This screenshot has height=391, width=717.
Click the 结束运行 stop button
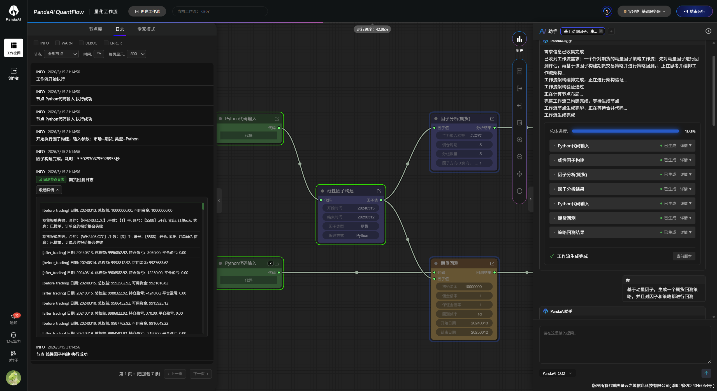pyautogui.click(x=694, y=11)
